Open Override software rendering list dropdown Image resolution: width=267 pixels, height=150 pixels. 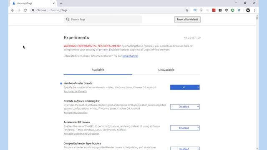(185, 107)
